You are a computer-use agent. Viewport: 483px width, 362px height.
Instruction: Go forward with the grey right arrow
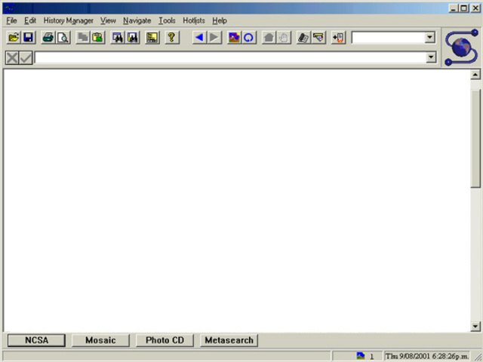(x=214, y=38)
